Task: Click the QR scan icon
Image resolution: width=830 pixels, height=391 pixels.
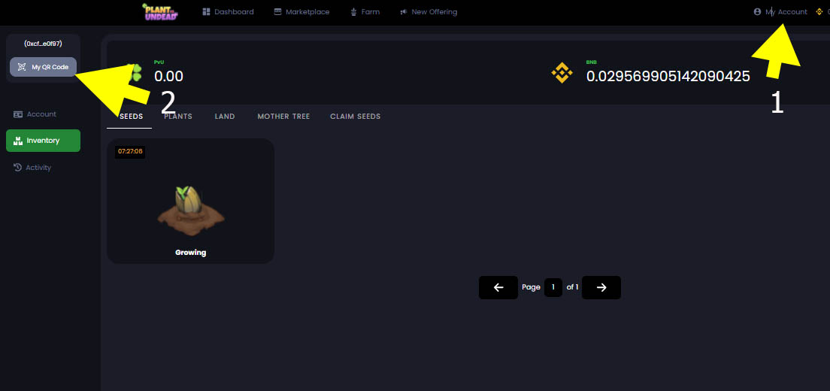Action: pyautogui.click(x=22, y=67)
